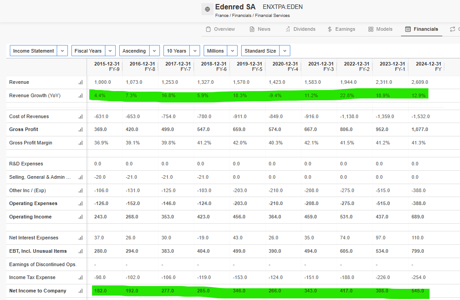Open the chart icon for Revenue row
This screenshot has height=300, width=460.
pyautogui.click(x=80, y=82)
